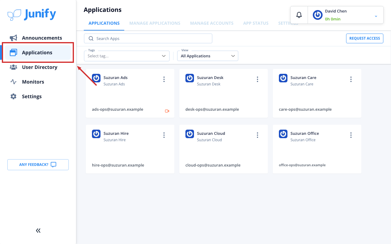Click the care-ops@suzuran.example account text
Screen dimensions: 391x244
click(305, 109)
